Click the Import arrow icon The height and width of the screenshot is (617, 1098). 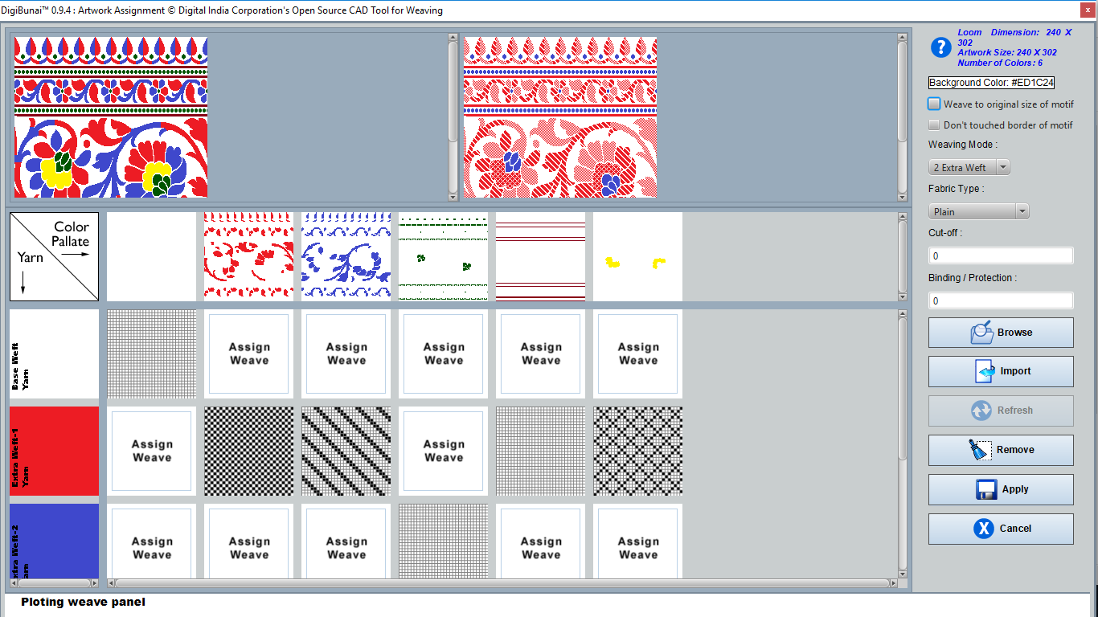point(985,371)
